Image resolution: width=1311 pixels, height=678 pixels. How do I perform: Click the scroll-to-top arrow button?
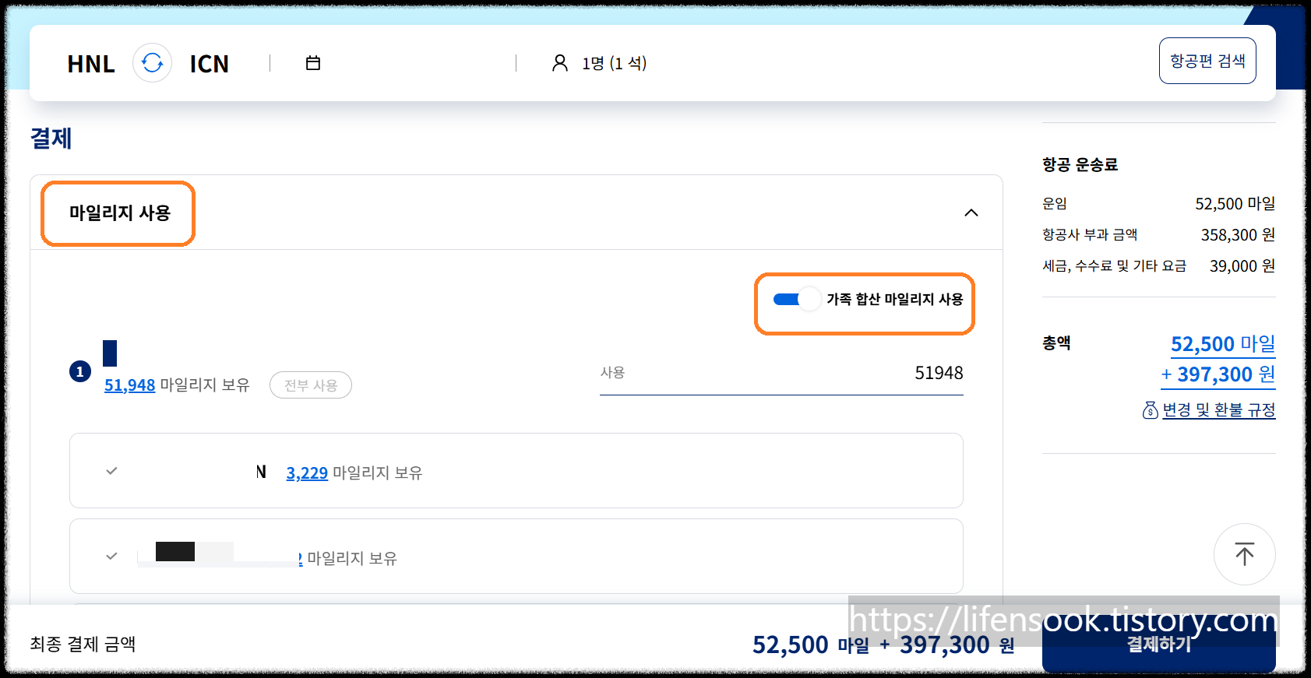point(1244,554)
